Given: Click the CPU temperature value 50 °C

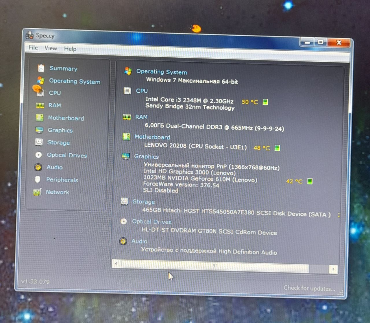Looking at the screenshot, I should coord(250,102).
